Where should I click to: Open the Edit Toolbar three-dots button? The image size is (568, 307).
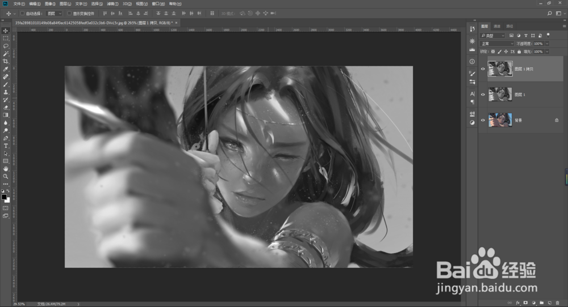[x=6, y=184]
